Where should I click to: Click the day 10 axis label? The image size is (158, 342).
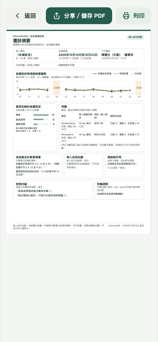pyautogui.click(x=20, y=97)
